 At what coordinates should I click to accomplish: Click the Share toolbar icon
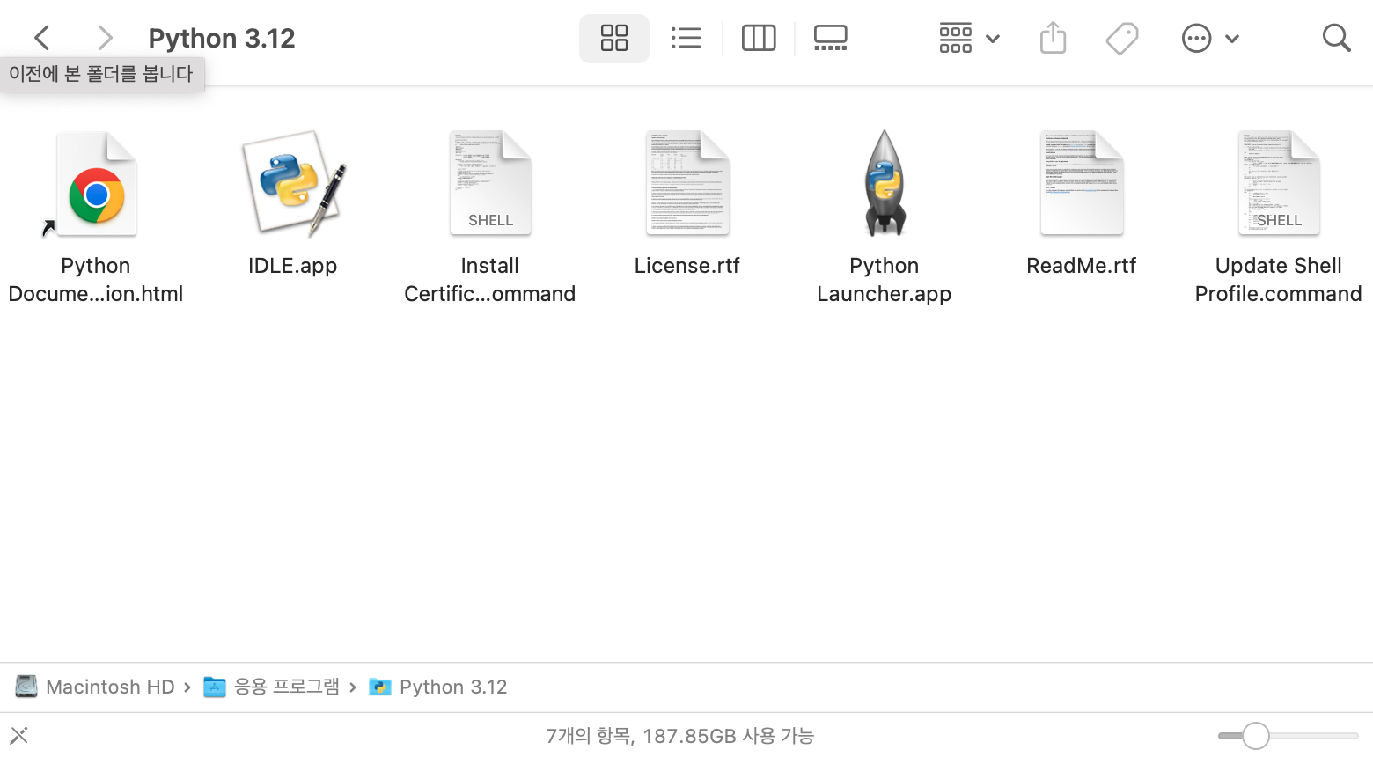[1053, 38]
